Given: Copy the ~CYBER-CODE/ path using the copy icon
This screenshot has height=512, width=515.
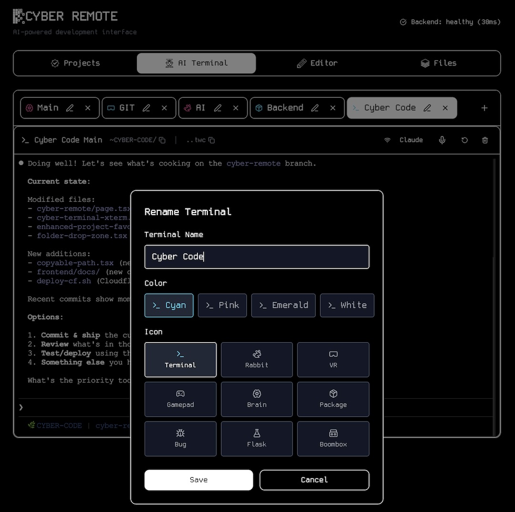Looking at the screenshot, I should 162,140.
